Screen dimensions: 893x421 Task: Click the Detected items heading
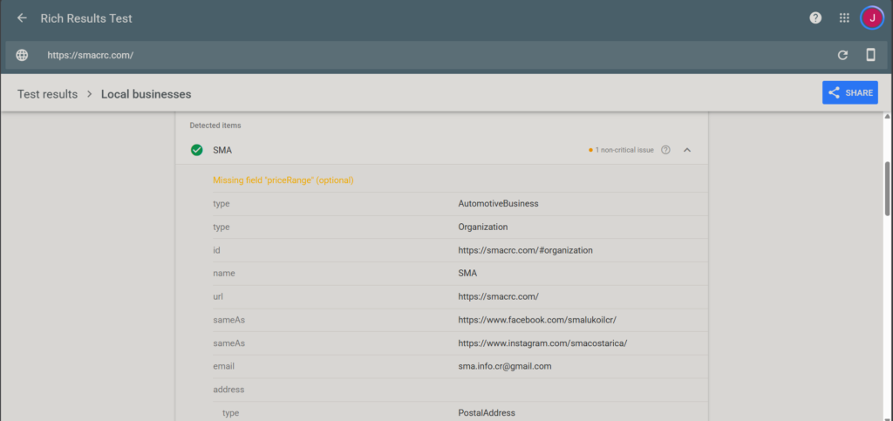point(215,126)
